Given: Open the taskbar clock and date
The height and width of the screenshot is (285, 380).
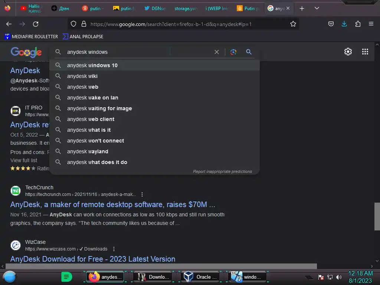Looking at the screenshot, I should click(x=360, y=277).
